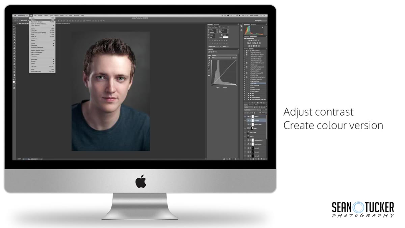Hide the Hue/Saturation 1 layer

click(245, 140)
